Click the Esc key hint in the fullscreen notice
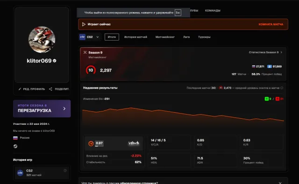The height and width of the screenshot is (184, 299). pyautogui.click(x=178, y=13)
